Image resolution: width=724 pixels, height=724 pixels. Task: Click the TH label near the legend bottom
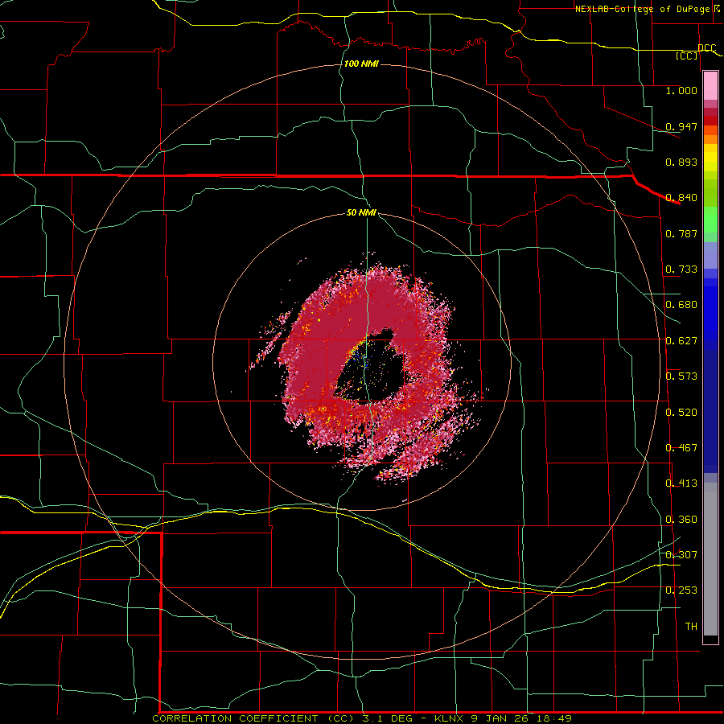coord(691,627)
